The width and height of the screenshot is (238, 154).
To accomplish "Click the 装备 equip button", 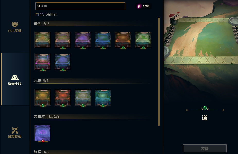I will pos(205,148).
